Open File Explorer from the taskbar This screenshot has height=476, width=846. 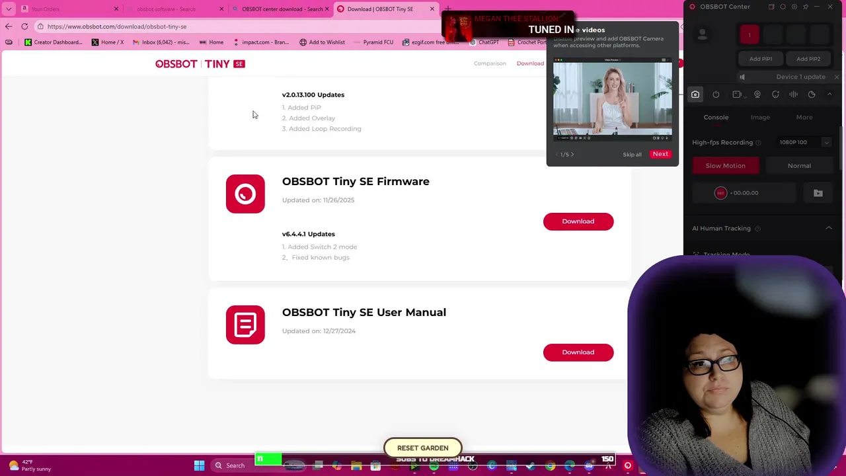click(356, 465)
